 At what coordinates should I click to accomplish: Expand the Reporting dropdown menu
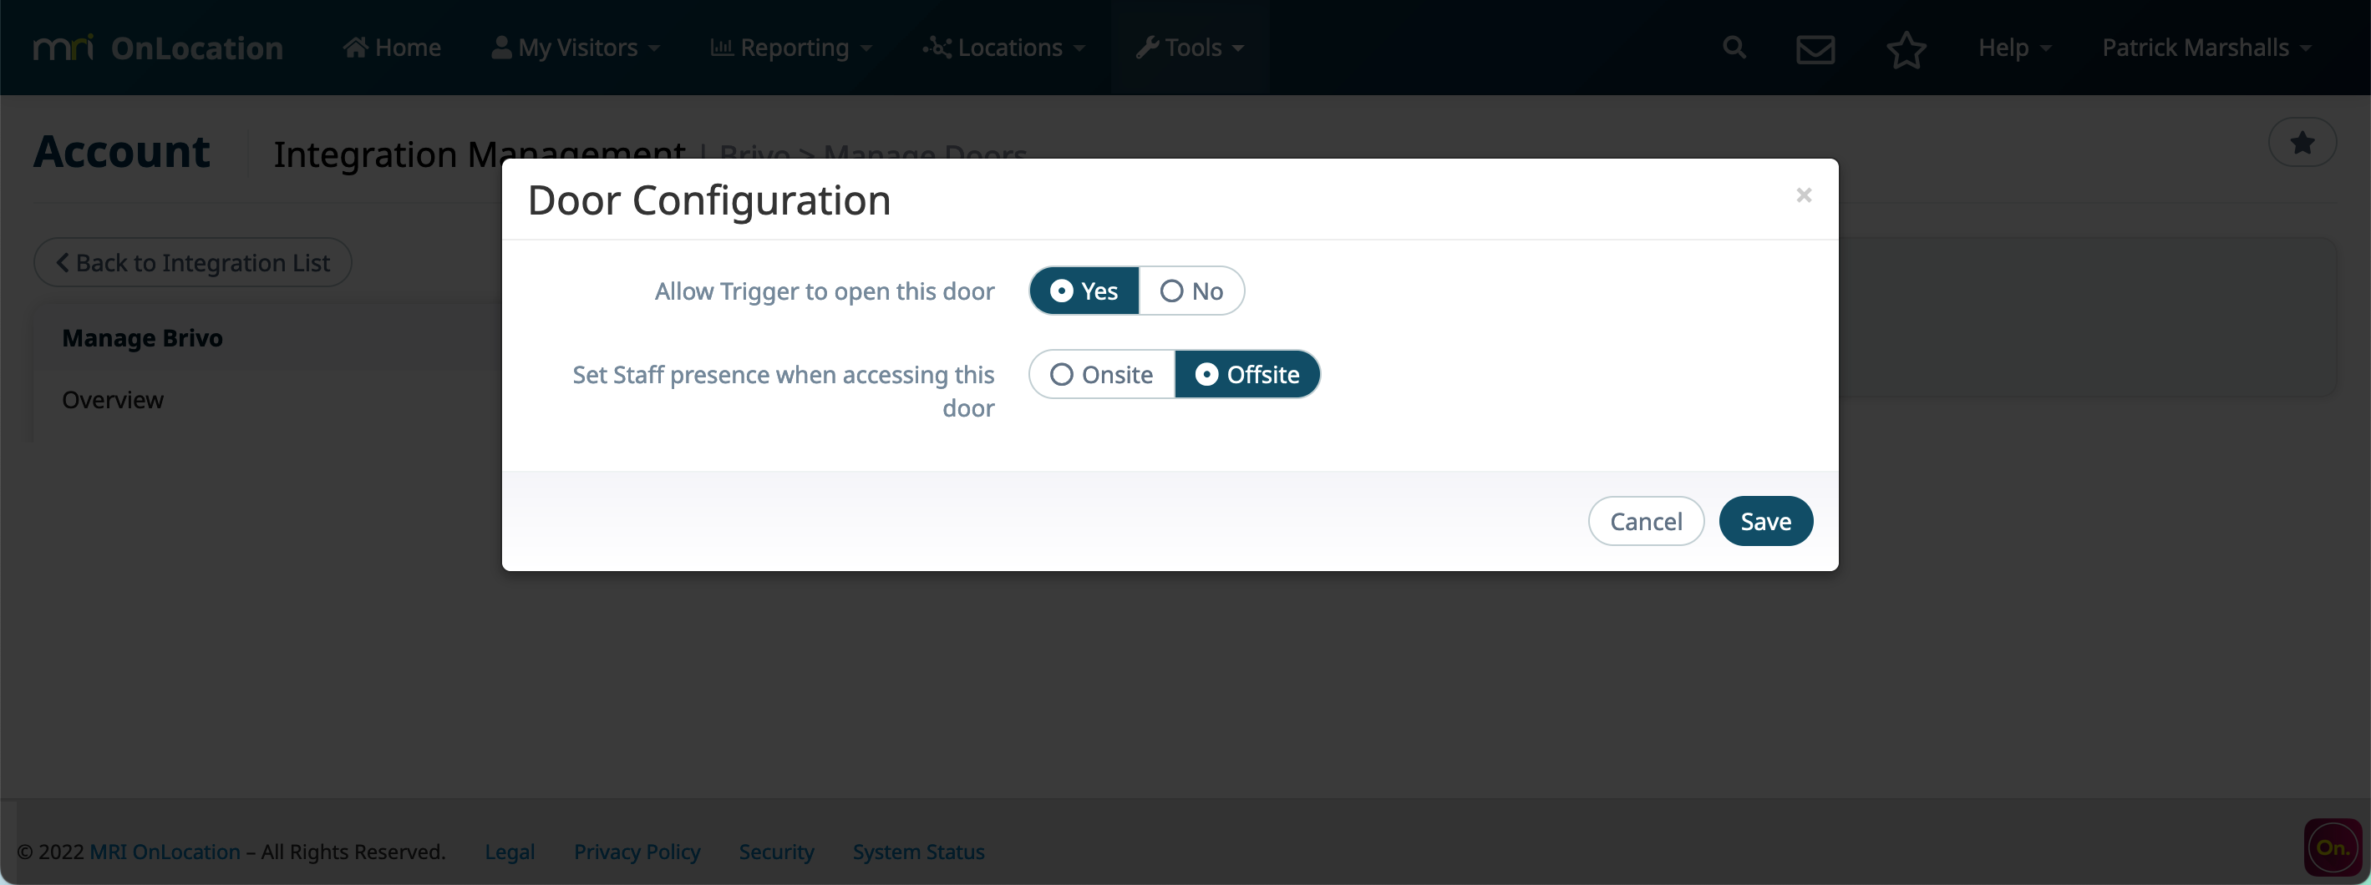point(791,48)
